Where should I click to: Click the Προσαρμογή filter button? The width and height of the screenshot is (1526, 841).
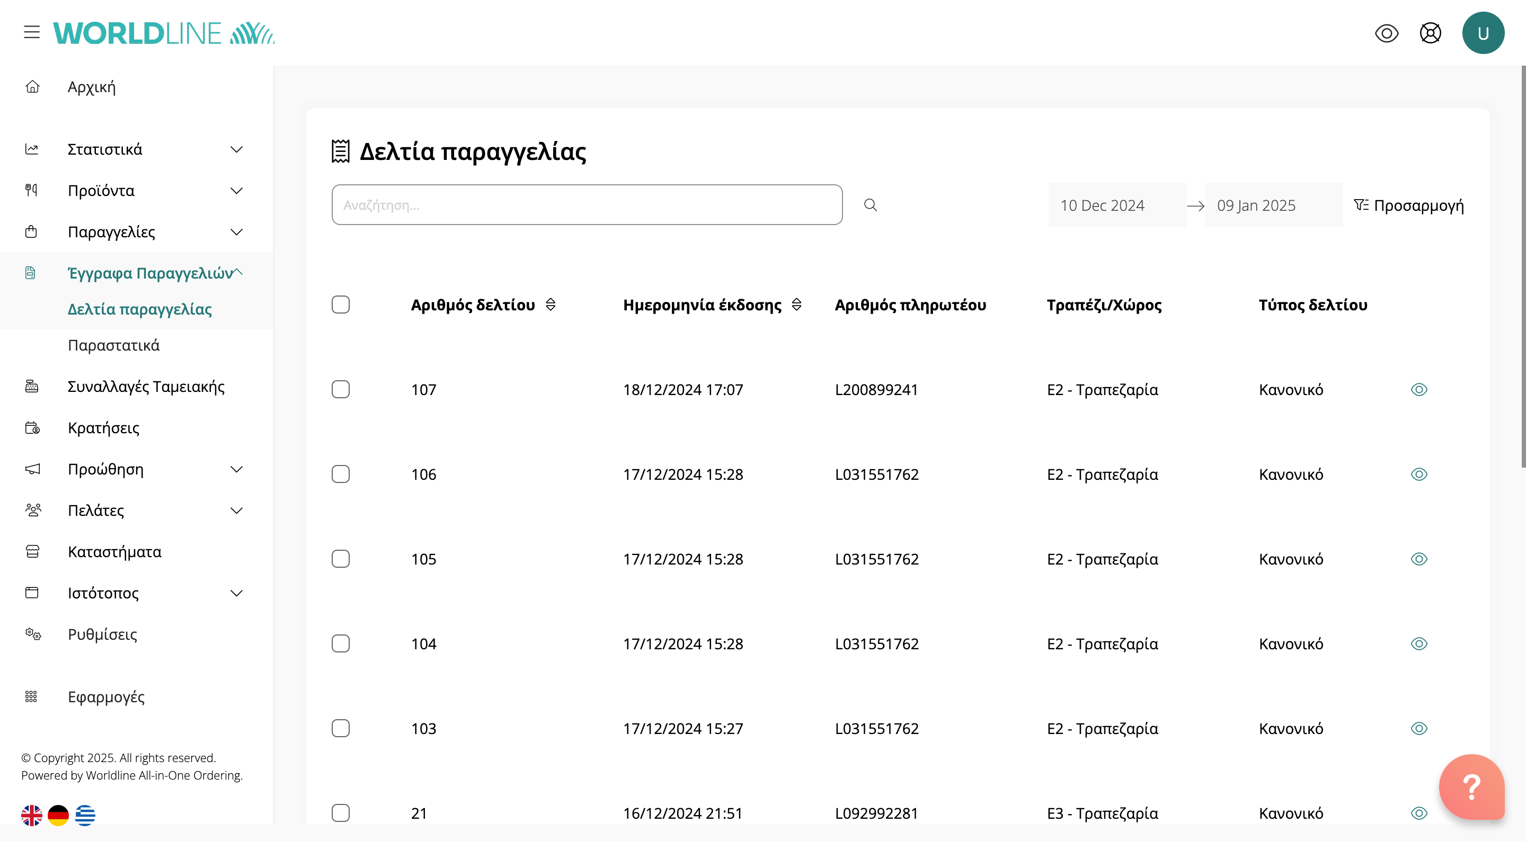[x=1409, y=205]
